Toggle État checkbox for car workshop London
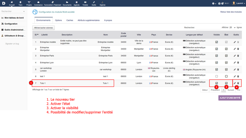This screenshot has width=246, height=138. (x=226, y=69)
